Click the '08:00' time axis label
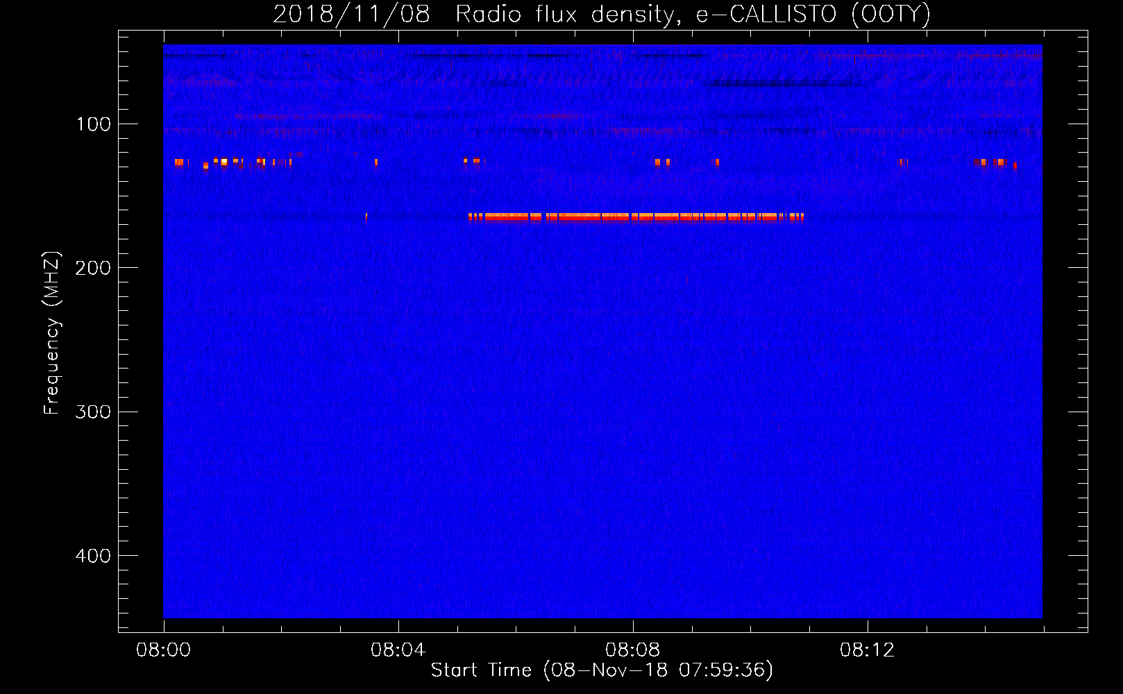The width and height of the screenshot is (1123, 694). [x=164, y=650]
